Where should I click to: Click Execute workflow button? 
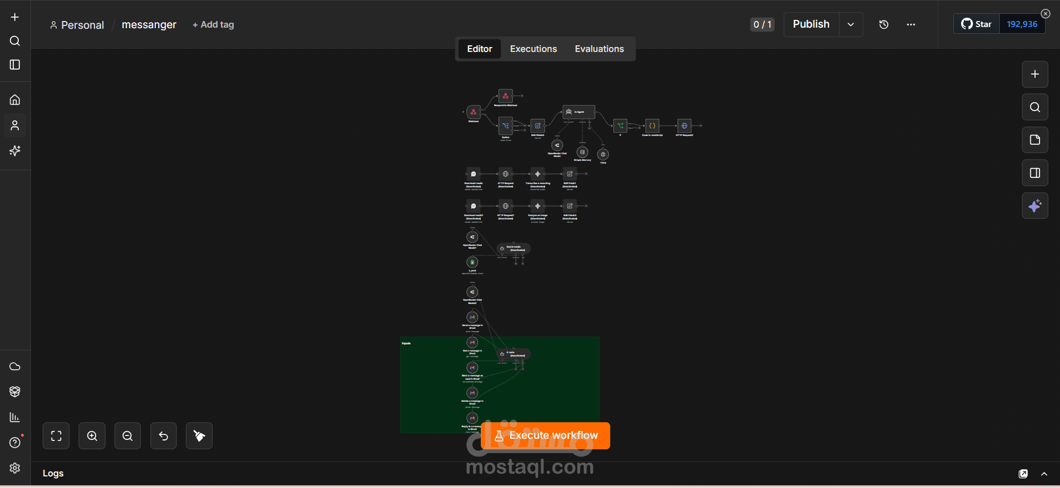click(x=545, y=435)
